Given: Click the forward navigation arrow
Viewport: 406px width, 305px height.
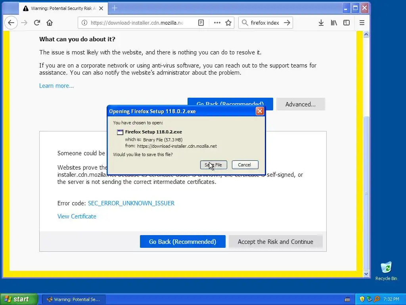Looking at the screenshot, I should click(x=24, y=23).
